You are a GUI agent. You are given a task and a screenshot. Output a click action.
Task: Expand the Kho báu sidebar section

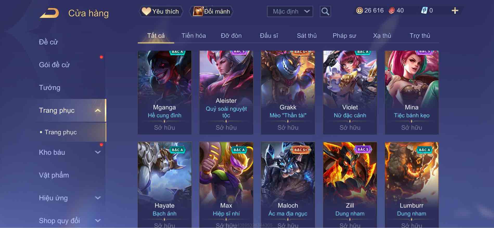98,152
